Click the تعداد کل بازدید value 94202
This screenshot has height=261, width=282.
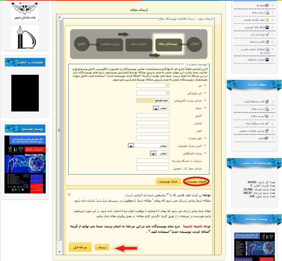point(252,182)
